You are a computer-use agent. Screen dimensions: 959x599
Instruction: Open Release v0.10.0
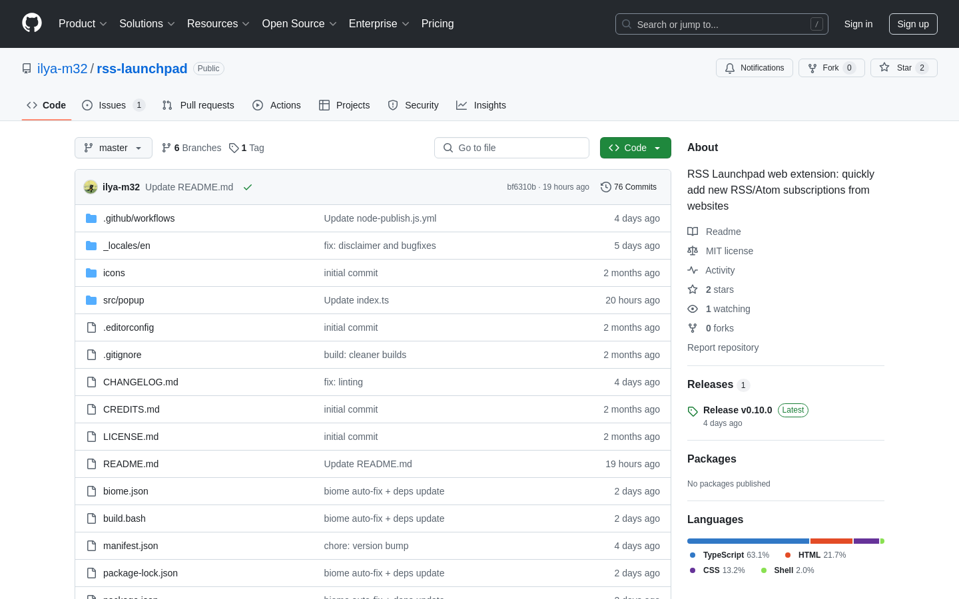click(x=737, y=410)
